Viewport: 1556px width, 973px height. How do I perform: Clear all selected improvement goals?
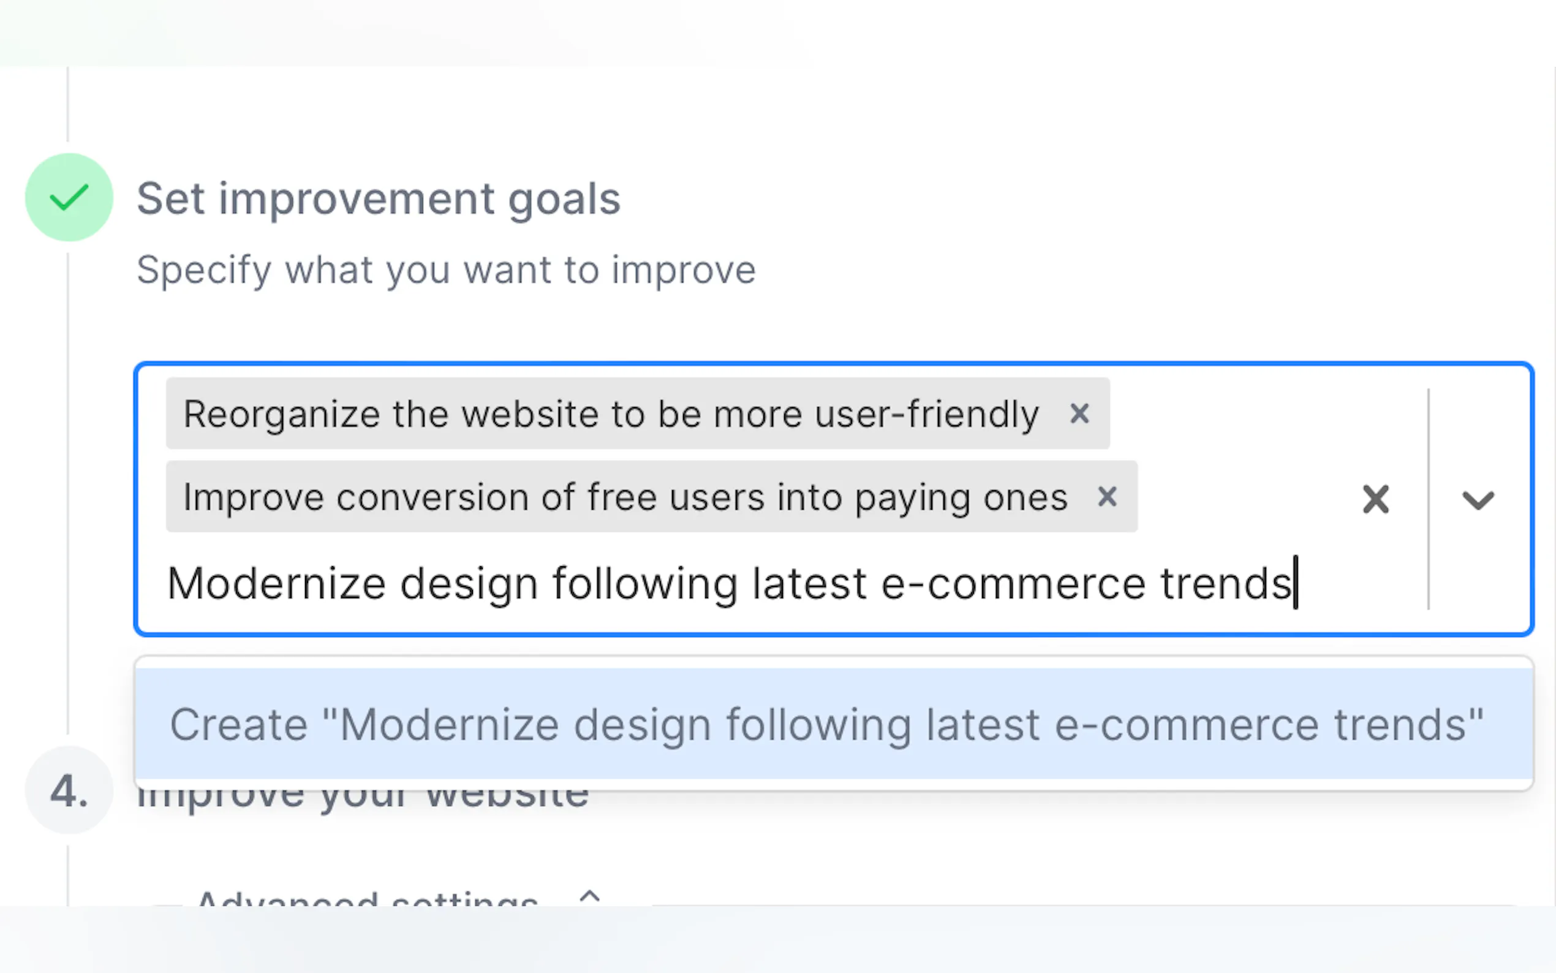point(1375,499)
